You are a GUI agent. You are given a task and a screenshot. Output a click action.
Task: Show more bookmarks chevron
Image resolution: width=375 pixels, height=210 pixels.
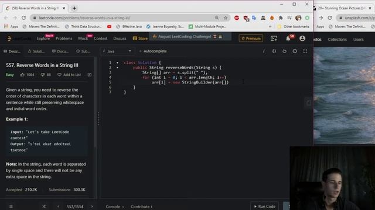point(270,26)
